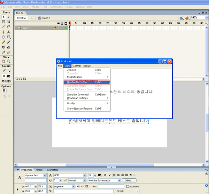Click the width W input field
This screenshot has width=209, height=194.
[30, 186]
